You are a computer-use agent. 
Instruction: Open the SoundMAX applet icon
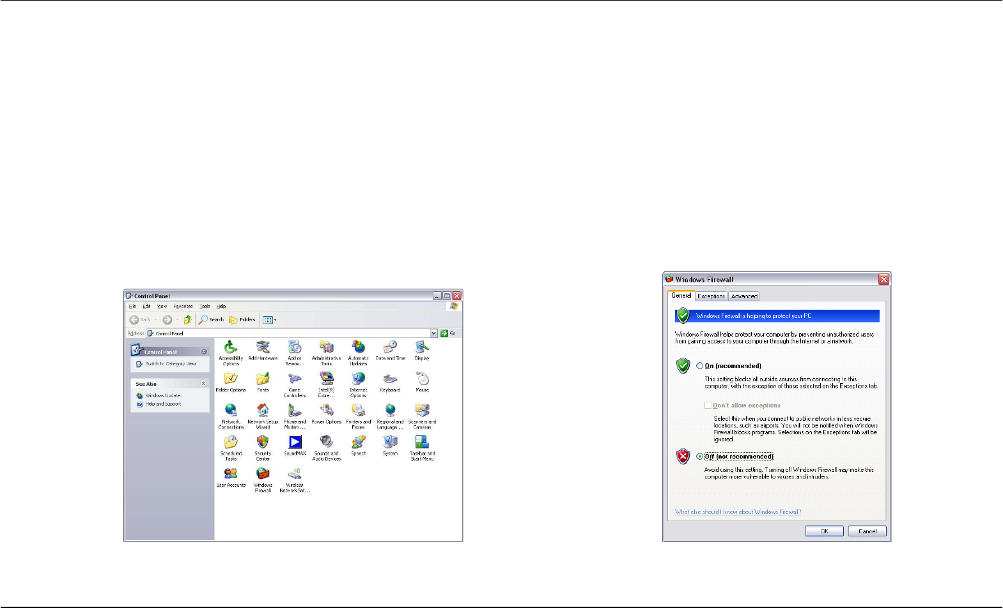click(295, 445)
